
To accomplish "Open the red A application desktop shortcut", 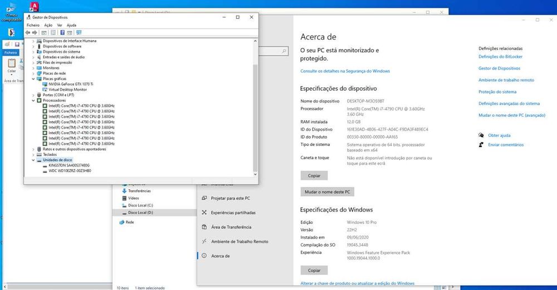I will tap(34, 7).
